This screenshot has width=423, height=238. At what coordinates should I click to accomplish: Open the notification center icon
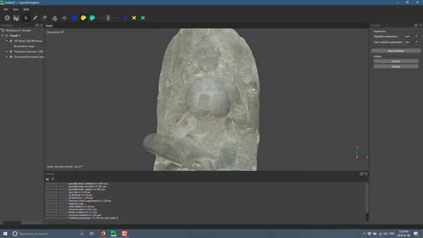(416, 233)
